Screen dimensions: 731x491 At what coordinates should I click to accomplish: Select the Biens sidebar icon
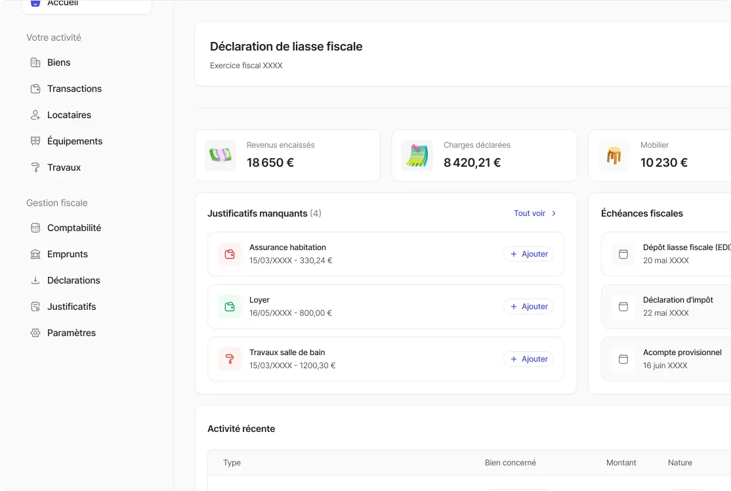click(35, 62)
